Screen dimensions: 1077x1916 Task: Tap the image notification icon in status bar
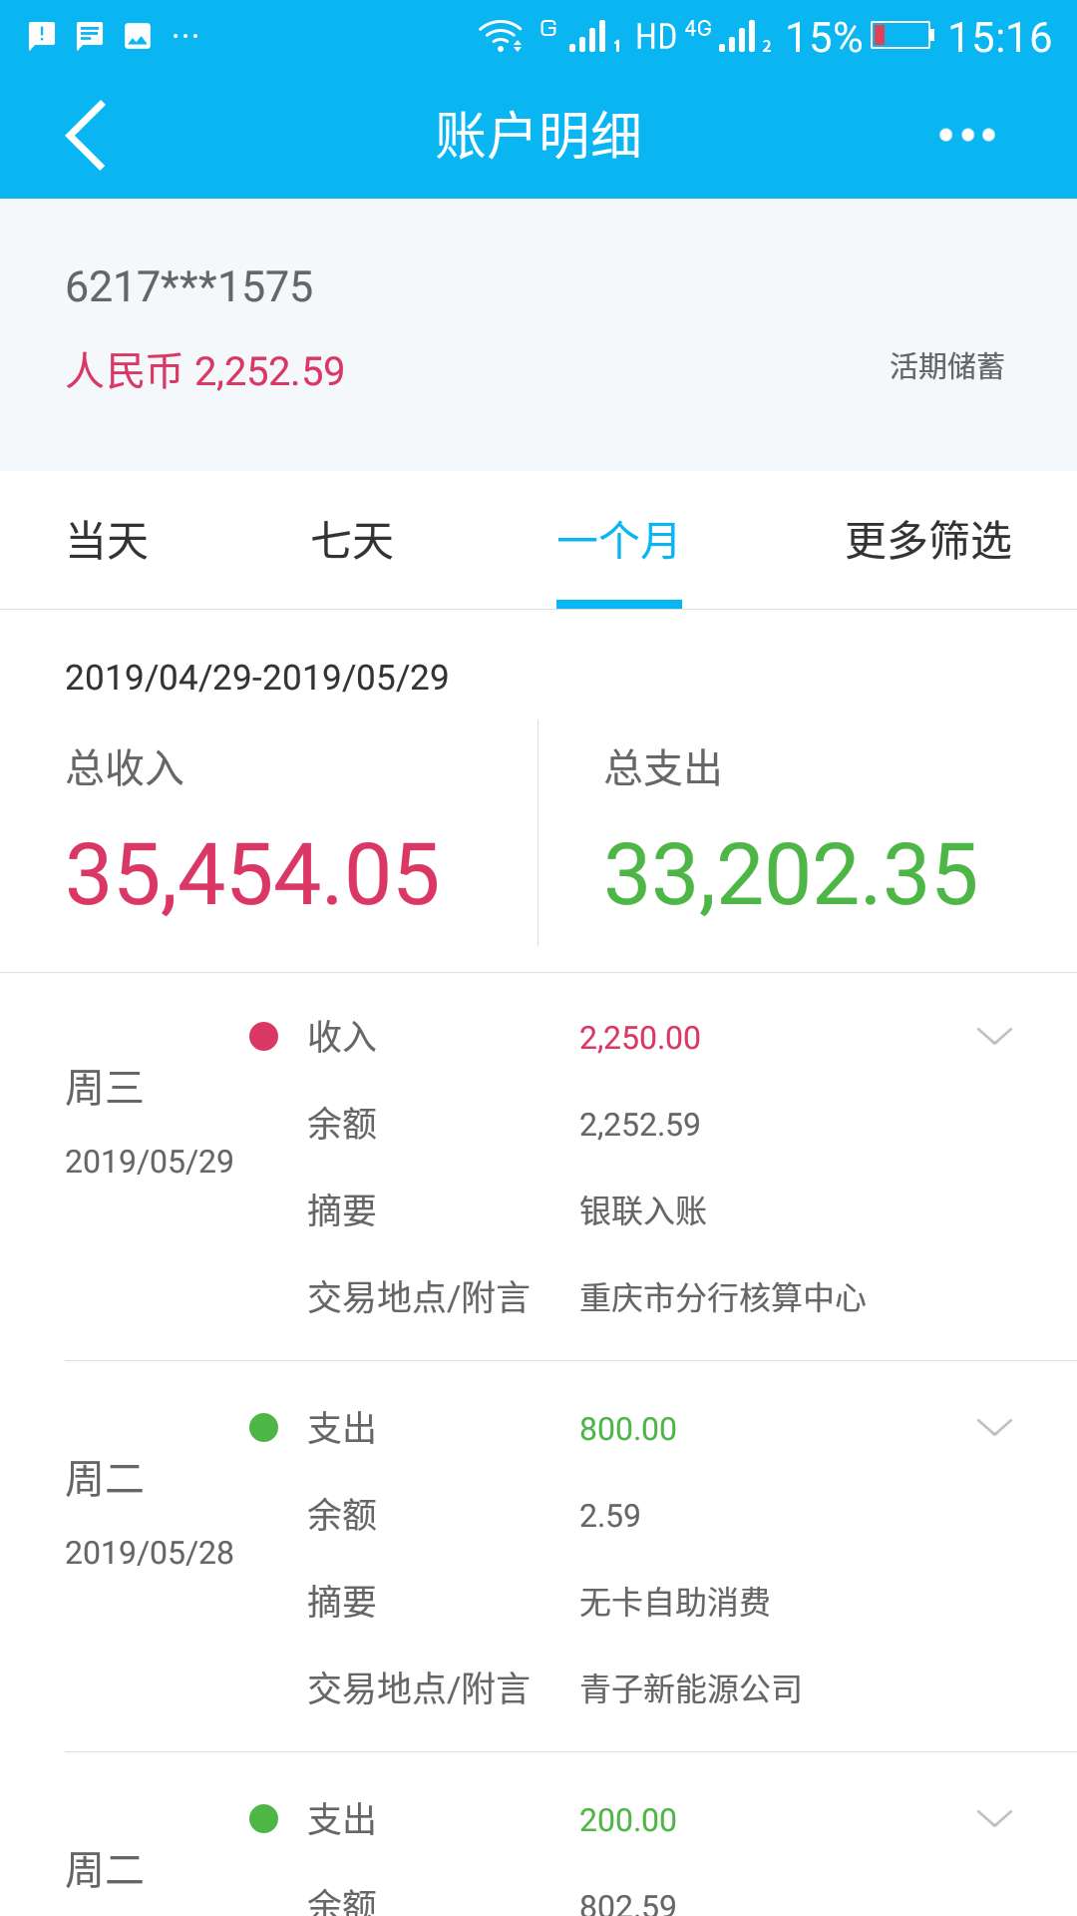[138, 37]
